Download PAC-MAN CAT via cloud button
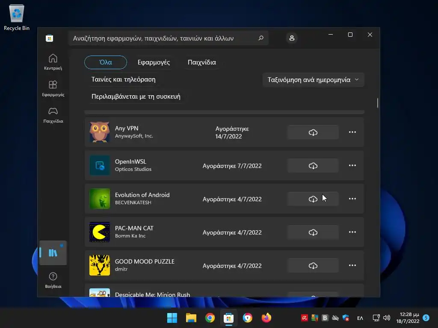 (313, 232)
